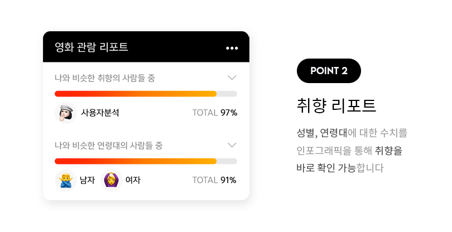This screenshot has height=232, width=452.
Task: Click the 나와 비슷한 취향의 사람들 중 section label
Action: tap(105, 78)
